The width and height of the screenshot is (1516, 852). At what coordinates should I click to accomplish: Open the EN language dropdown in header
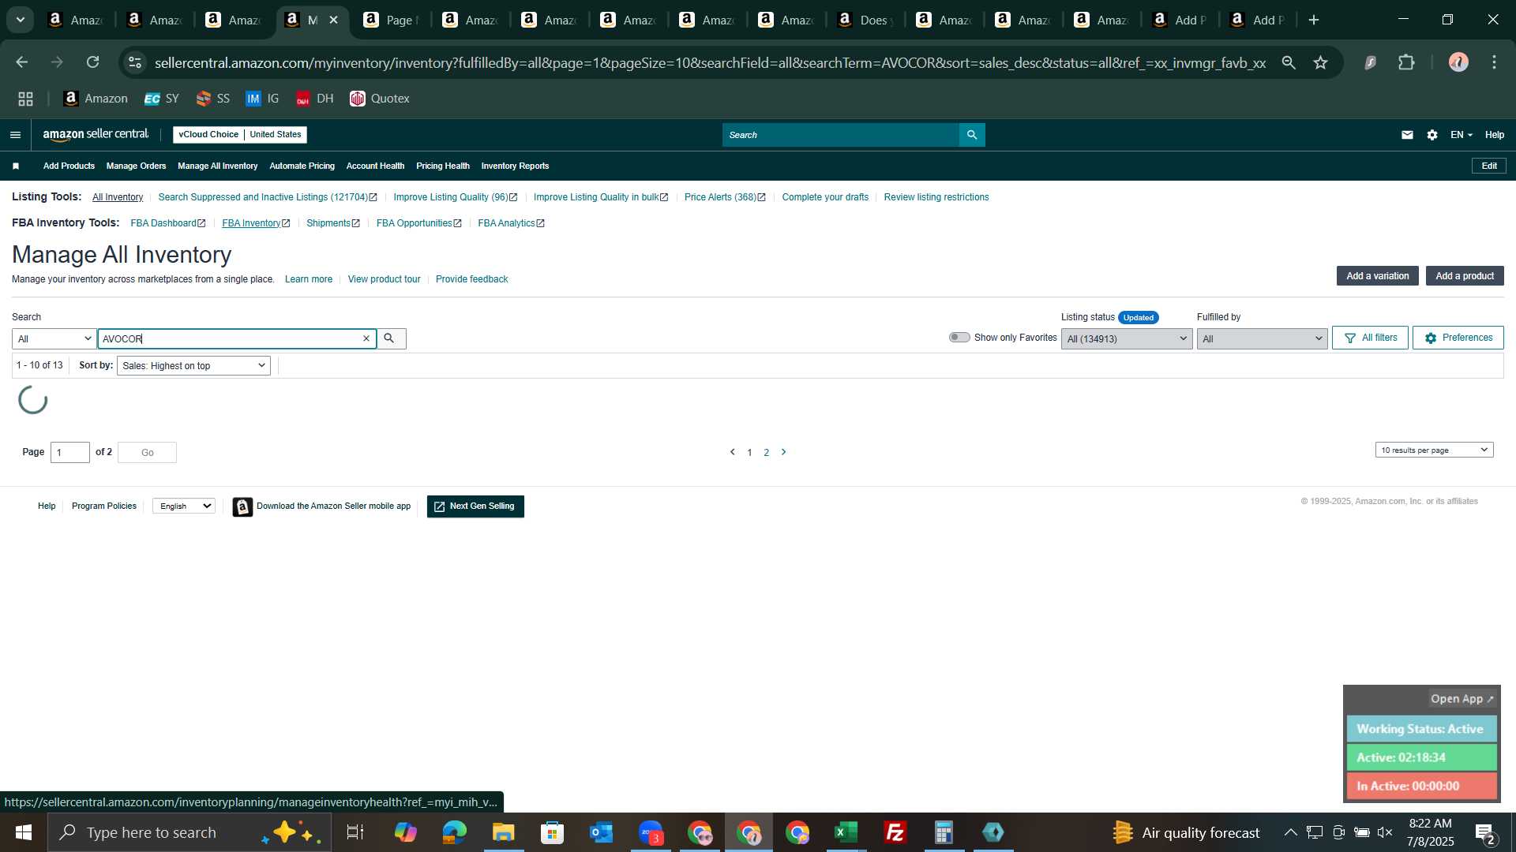point(1461,135)
